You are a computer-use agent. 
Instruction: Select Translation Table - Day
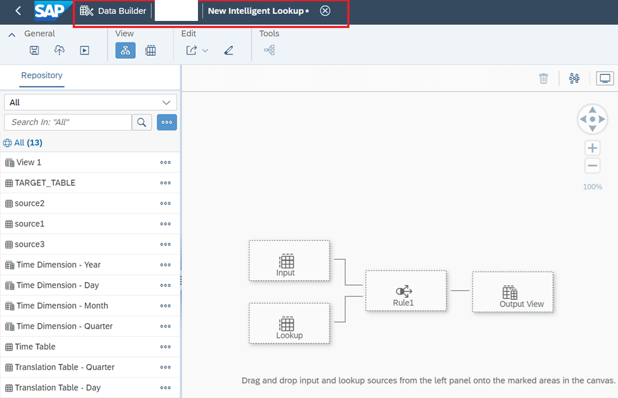[x=90, y=387]
